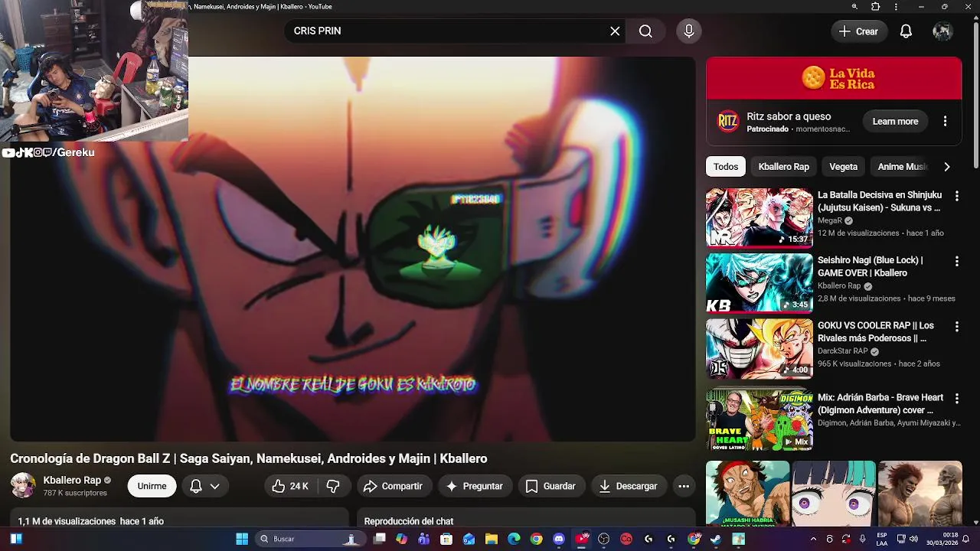
Task: Open Windows Start menu
Action: tap(242, 539)
